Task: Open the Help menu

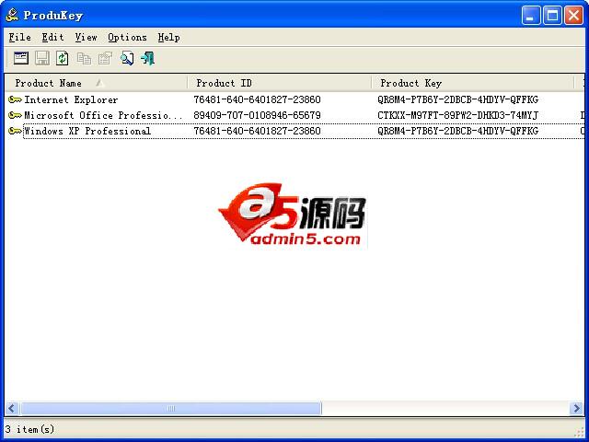Action: point(168,37)
